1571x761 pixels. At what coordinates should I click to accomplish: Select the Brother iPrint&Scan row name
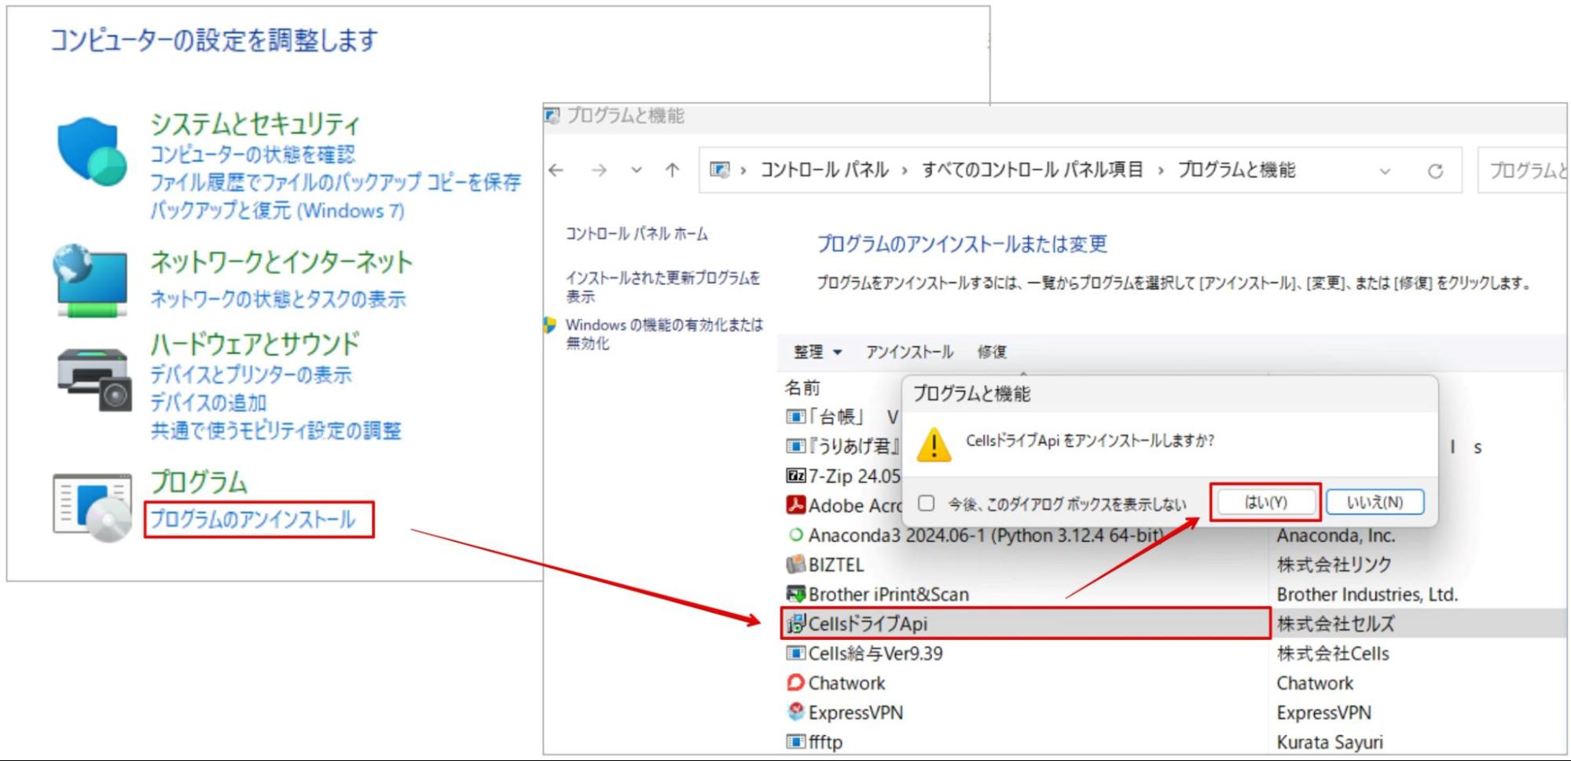[x=888, y=594]
